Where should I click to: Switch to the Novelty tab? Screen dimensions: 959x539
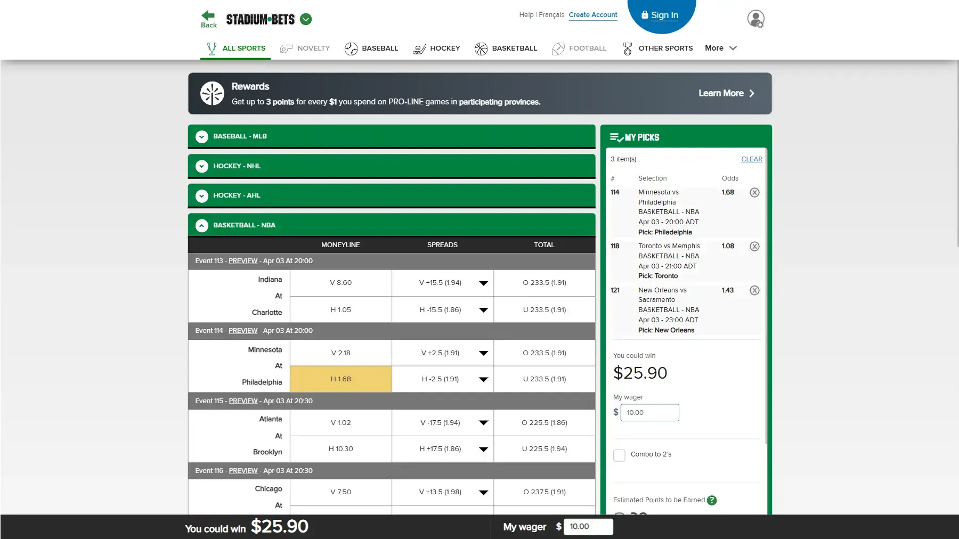pyautogui.click(x=305, y=48)
